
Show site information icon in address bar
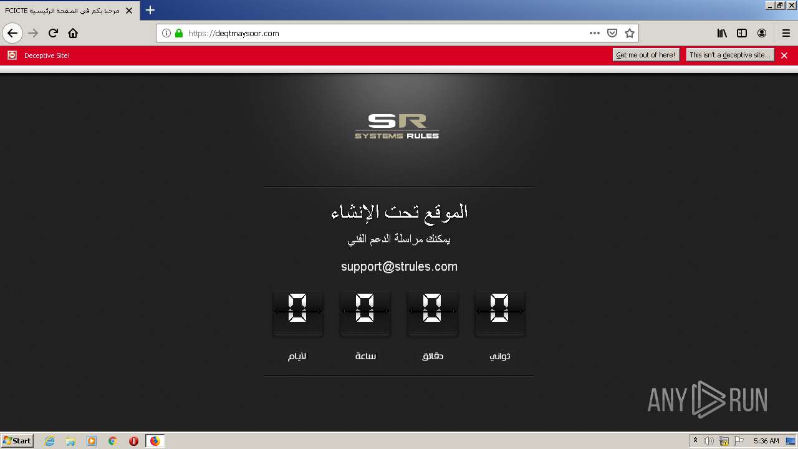click(166, 33)
